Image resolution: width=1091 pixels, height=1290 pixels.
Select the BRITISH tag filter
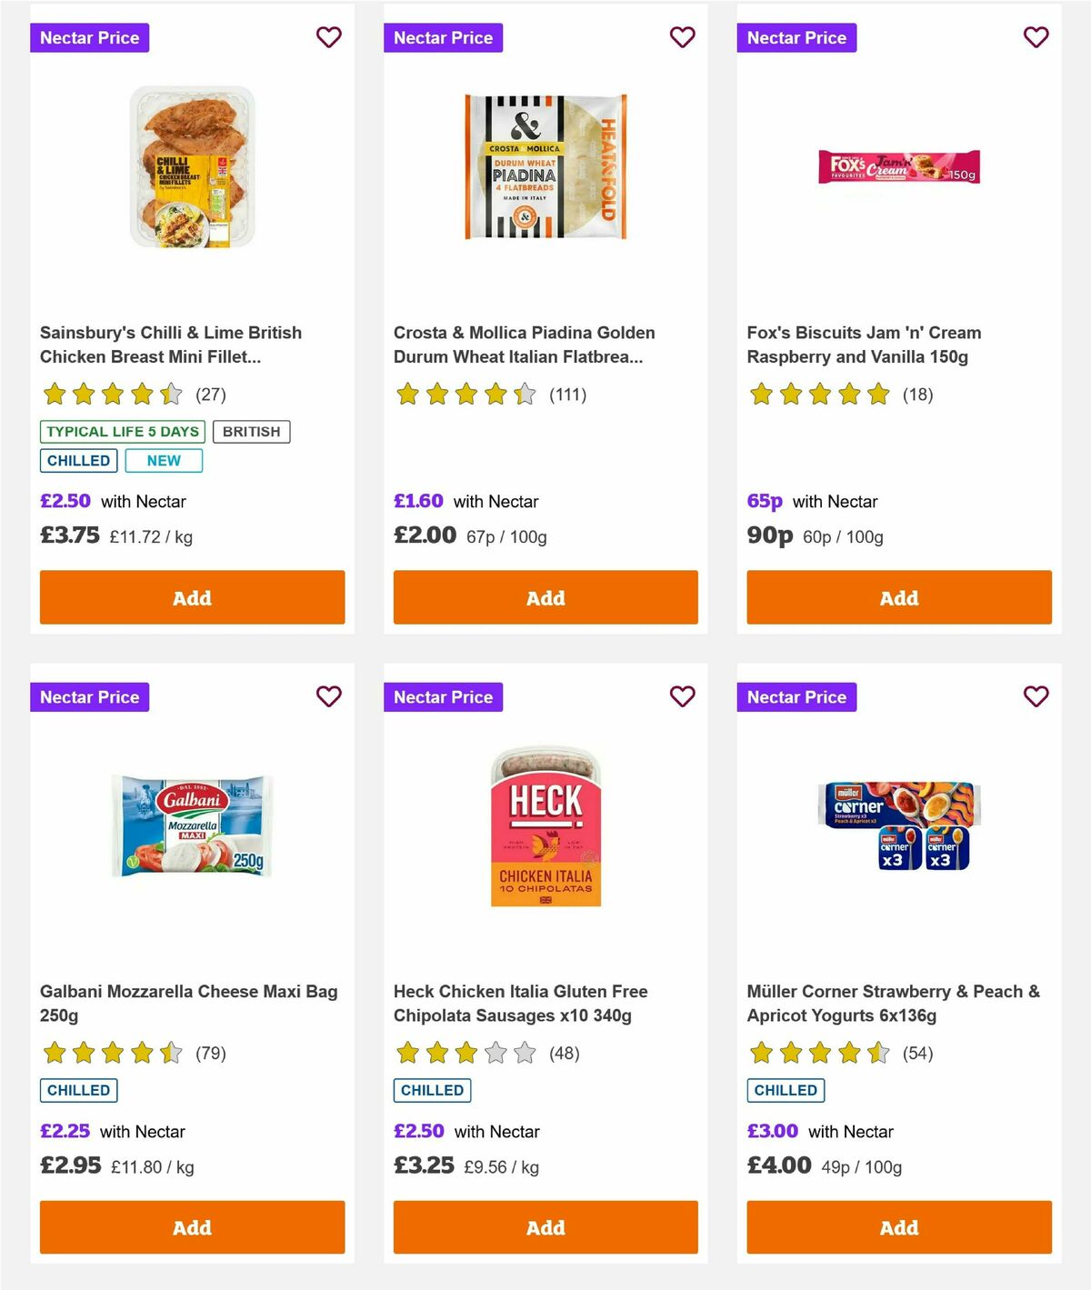point(252,431)
